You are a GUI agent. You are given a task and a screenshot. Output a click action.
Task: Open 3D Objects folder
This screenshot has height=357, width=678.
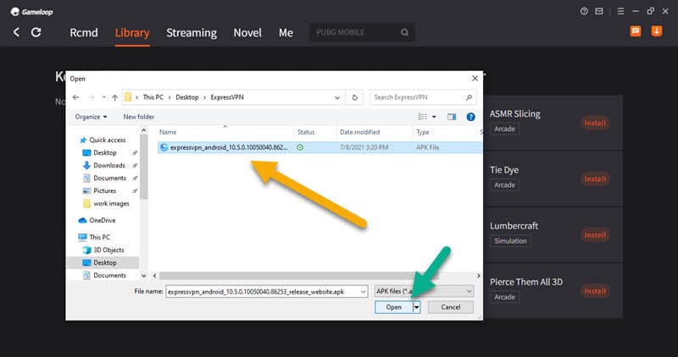coord(108,250)
